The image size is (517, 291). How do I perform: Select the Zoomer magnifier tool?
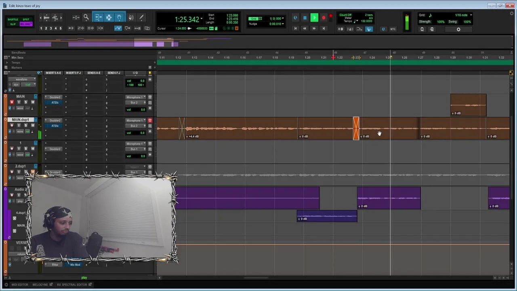coord(86,17)
